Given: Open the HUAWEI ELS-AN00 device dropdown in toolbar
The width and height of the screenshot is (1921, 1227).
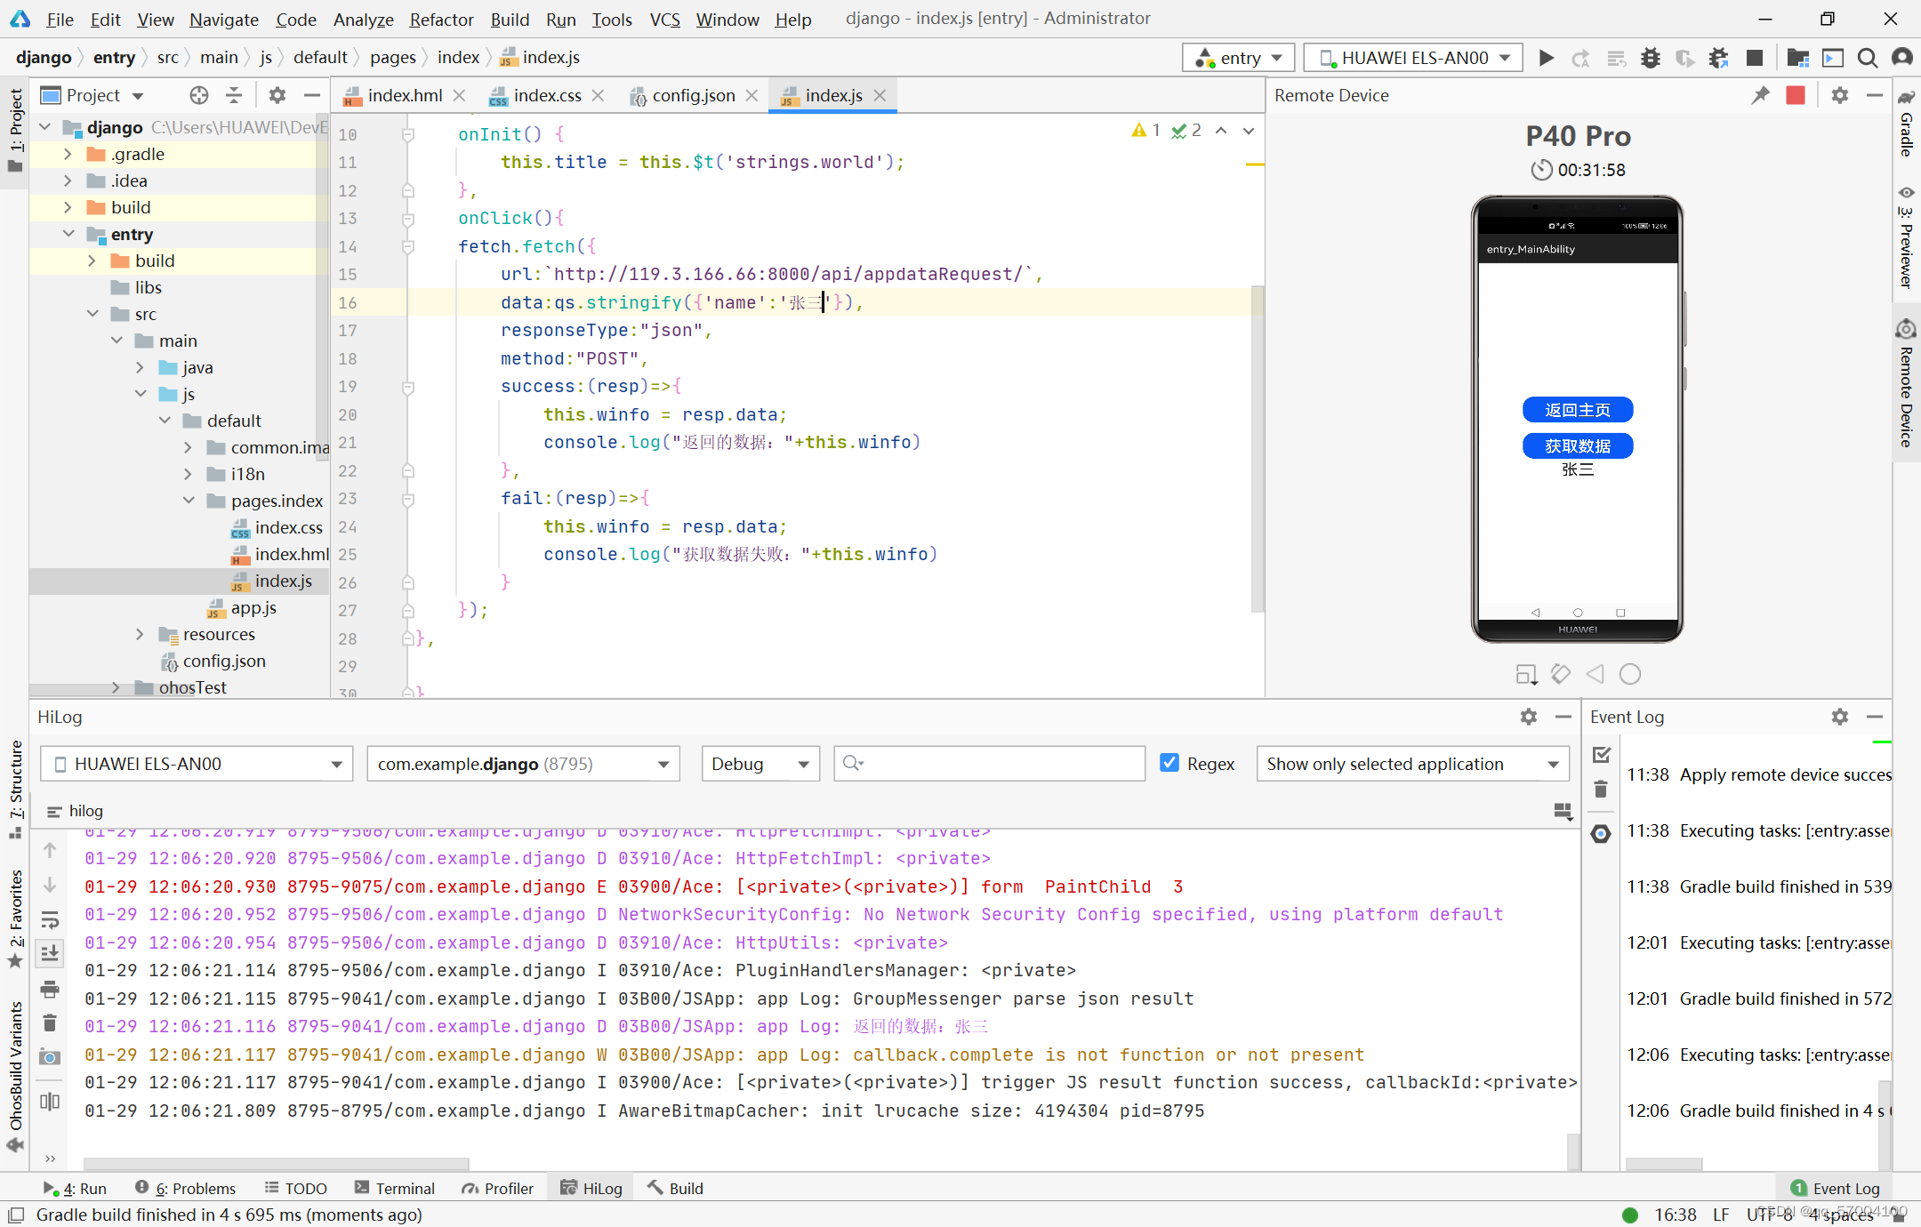Looking at the screenshot, I should (1413, 58).
